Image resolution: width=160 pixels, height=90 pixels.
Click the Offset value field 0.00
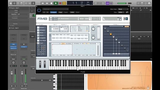tap(64, 29)
